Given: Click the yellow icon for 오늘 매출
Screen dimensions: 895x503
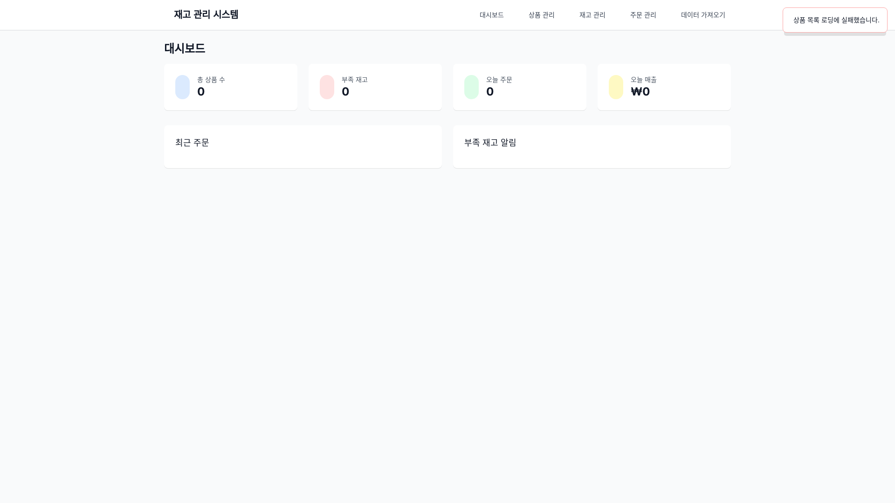Looking at the screenshot, I should [616, 87].
